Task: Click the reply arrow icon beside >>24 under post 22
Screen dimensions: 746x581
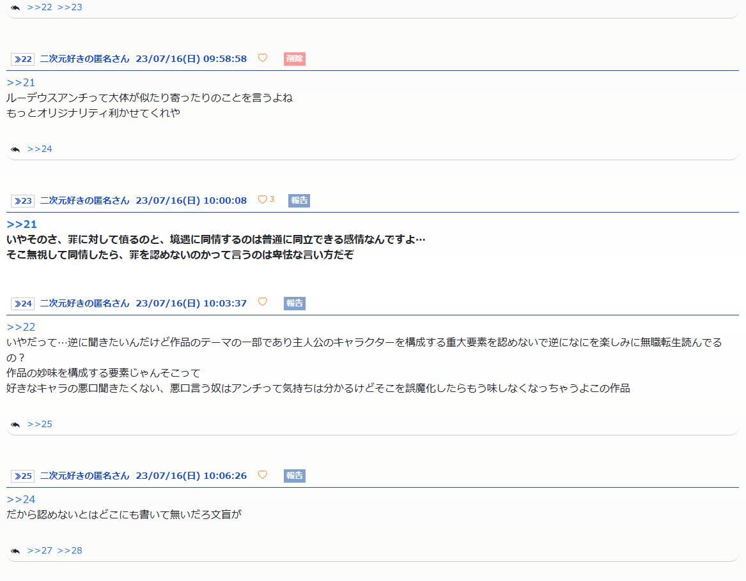Action: click(x=15, y=149)
